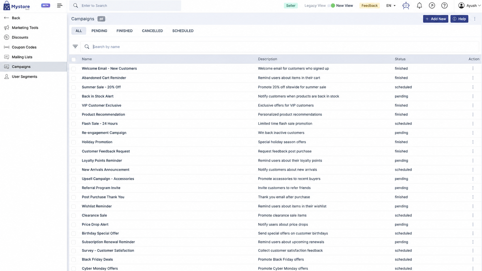Viewport: 482px width, 271px height.
Task: Open actions menu for Holiday Promotion
Action: (473, 142)
